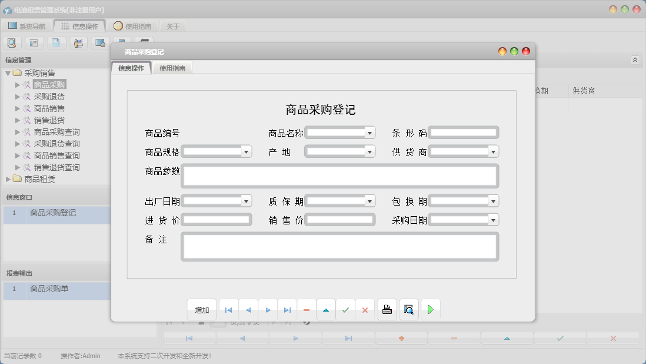Click the orange minus delete icon in dialog
646x364 pixels.
pyautogui.click(x=307, y=310)
